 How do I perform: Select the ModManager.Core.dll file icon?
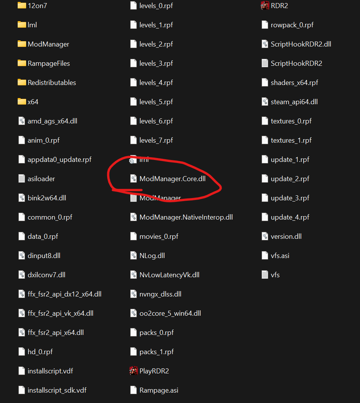tap(134, 179)
